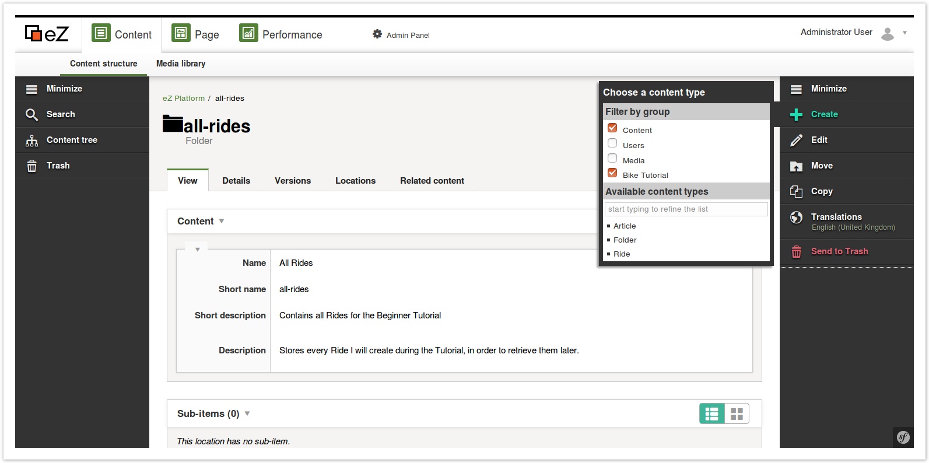Choose Ride from available content types
The height and width of the screenshot is (463, 929).
click(x=622, y=254)
